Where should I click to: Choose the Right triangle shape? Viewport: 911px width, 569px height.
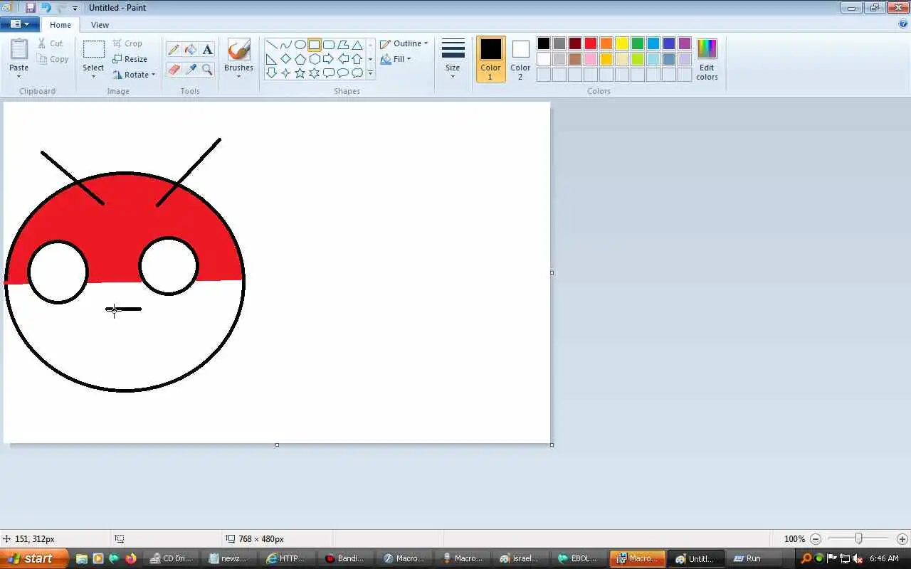[x=271, y=59]
